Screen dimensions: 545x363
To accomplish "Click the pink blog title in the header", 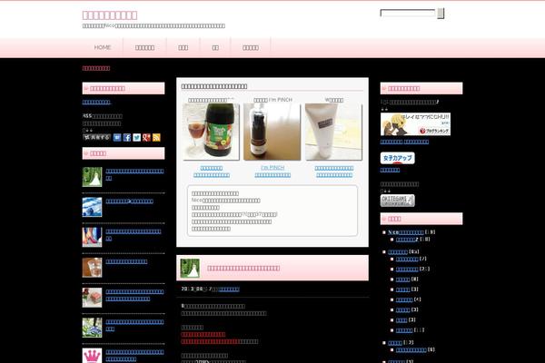I will 110,15.
